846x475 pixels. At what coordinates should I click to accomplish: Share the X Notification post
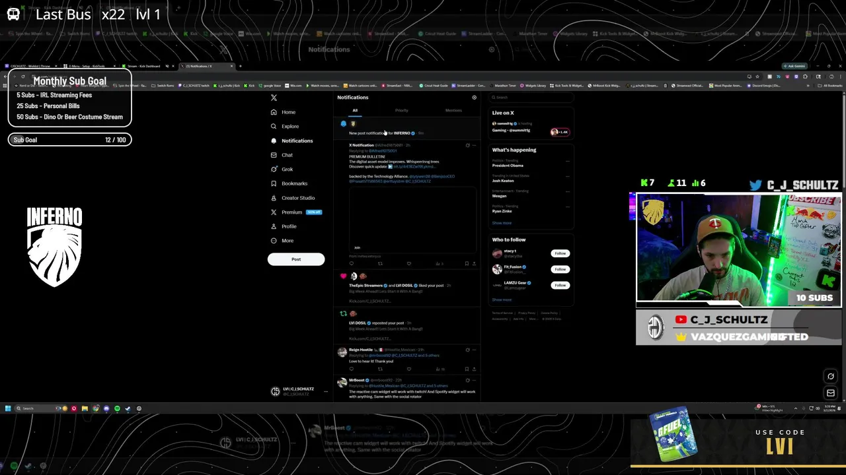(x=474, y=264)
